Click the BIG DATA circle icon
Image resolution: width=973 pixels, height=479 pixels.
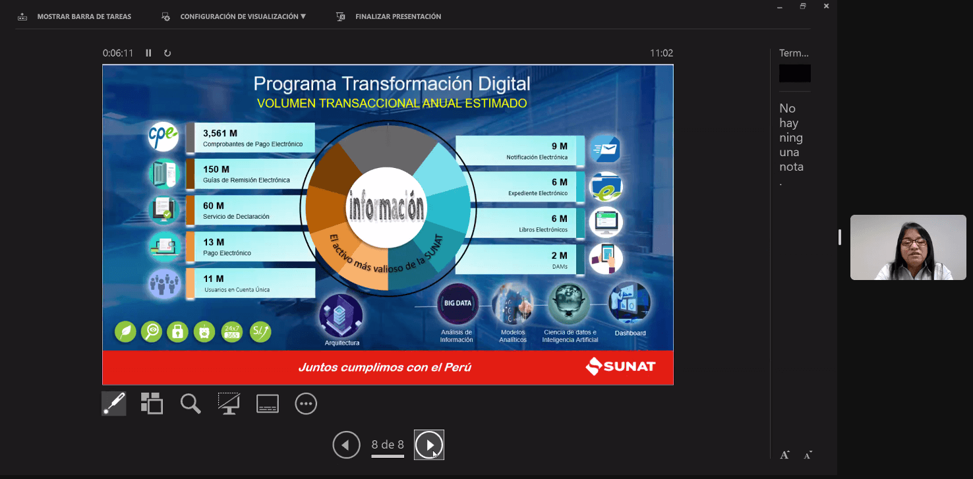pyautogui.click(x=457, y=304)
